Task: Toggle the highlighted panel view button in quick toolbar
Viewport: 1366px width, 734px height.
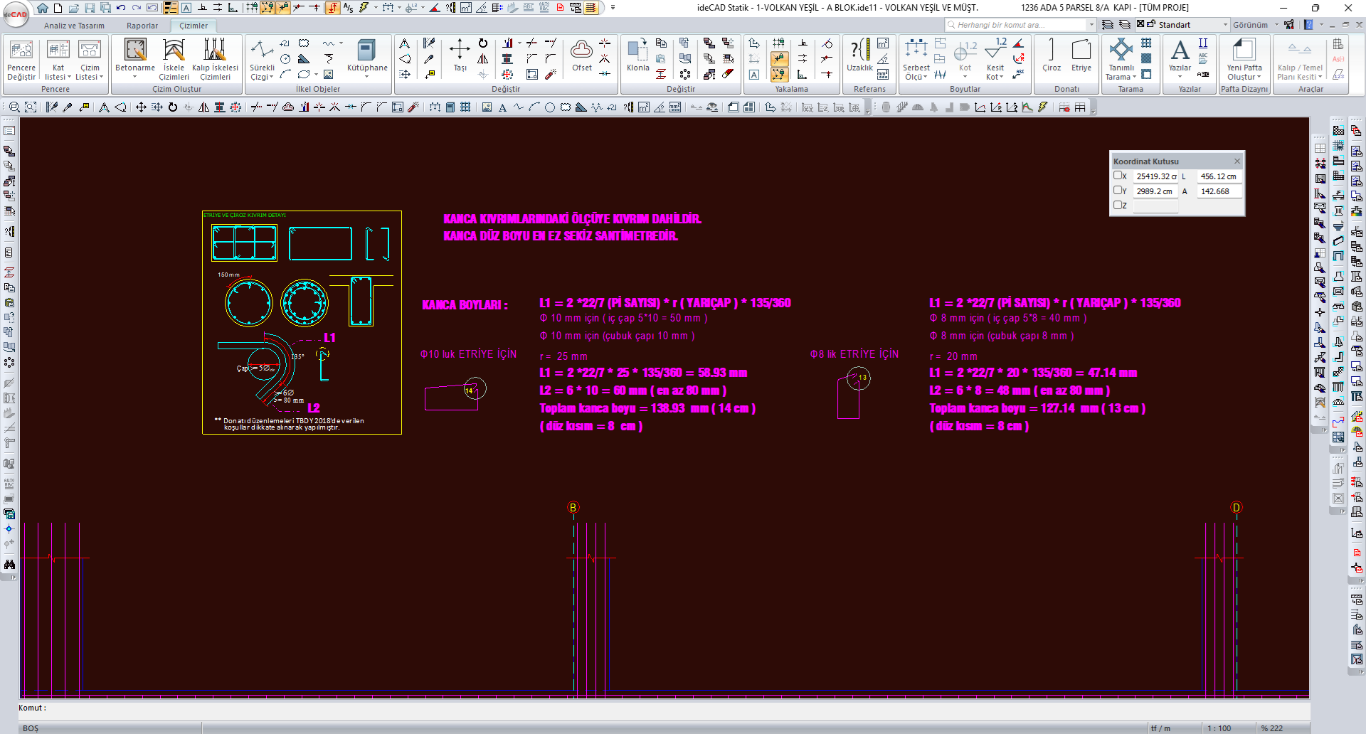Action: point(170,8)
